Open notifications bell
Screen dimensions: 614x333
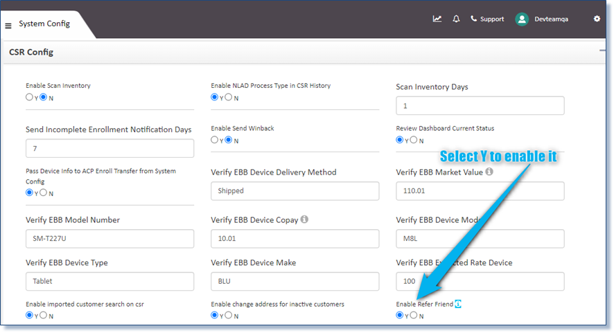456,19
